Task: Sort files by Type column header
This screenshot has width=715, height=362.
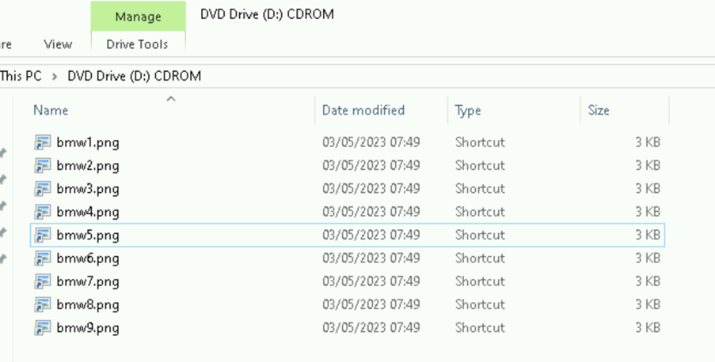Action: click(x=468, y=111)
